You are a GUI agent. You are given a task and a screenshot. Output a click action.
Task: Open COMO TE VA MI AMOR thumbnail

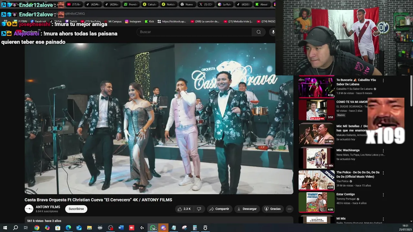pos(317,110)
